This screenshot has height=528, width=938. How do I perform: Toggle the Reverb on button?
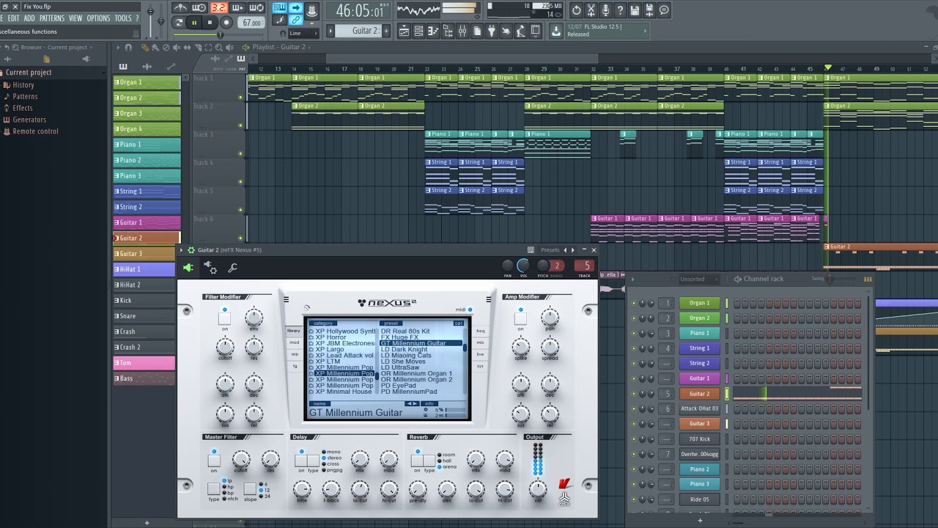[418, 461]
